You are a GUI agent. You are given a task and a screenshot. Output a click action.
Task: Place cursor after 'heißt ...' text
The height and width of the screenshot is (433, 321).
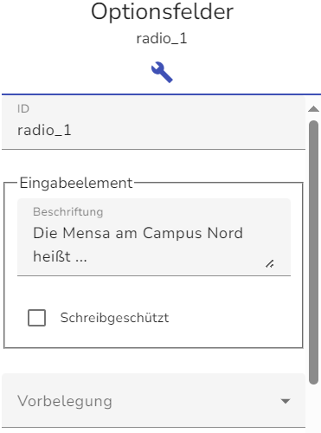(x=87, y=256)
